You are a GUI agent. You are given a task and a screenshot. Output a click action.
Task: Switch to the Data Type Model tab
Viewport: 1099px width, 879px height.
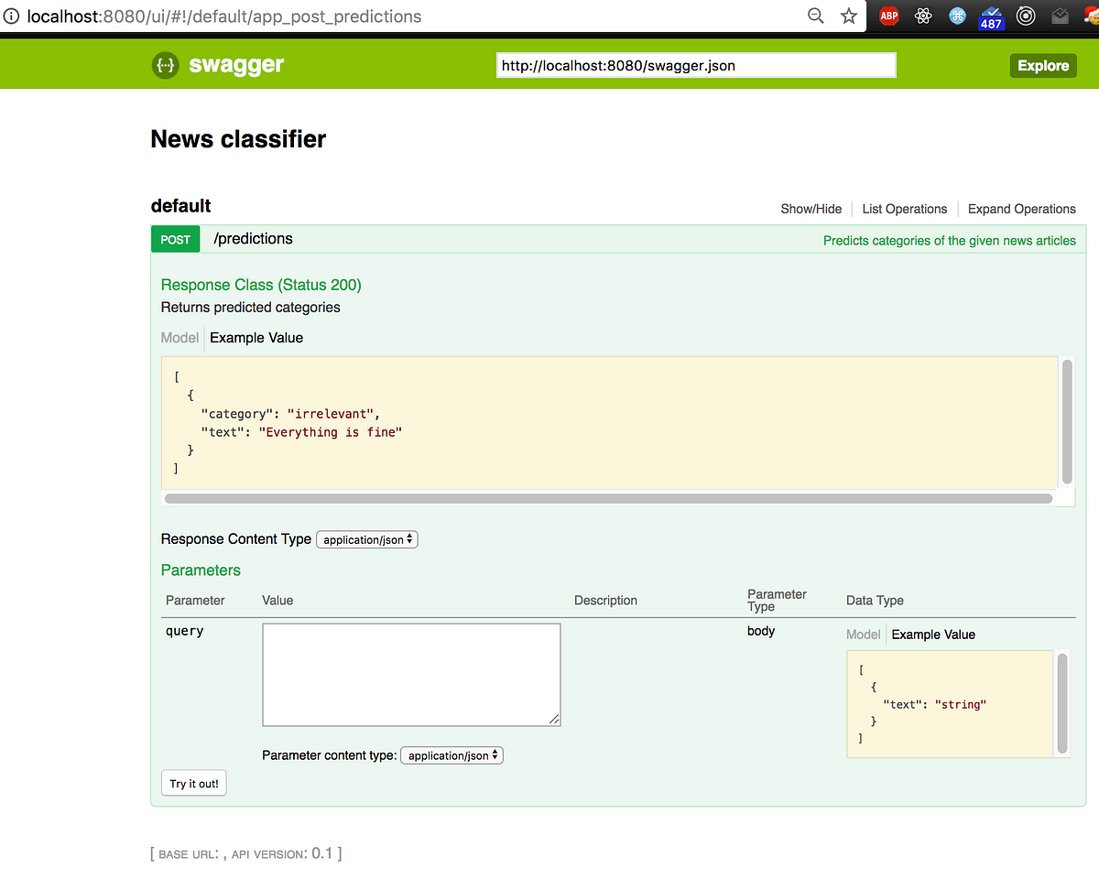[864, 635]
